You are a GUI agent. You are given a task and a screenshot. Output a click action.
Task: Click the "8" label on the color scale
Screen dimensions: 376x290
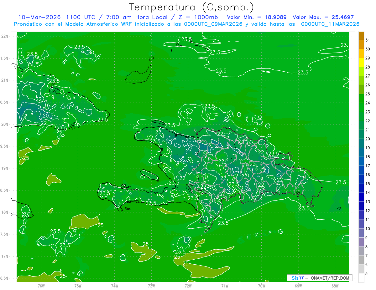pos(367,247)
